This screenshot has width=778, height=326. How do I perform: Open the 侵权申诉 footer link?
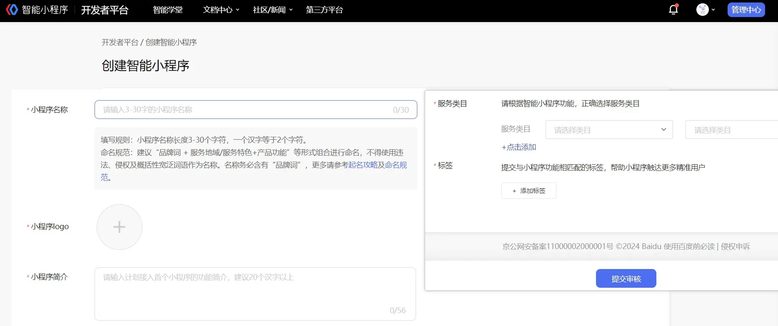tap(735, 247)
